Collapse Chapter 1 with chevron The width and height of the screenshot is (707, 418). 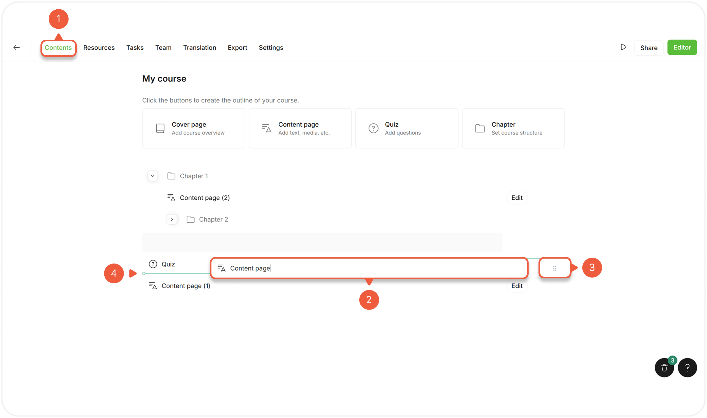153,176
